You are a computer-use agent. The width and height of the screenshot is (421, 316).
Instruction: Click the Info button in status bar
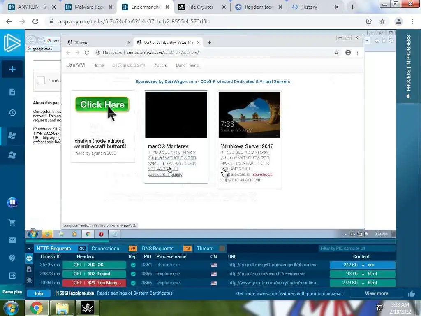point(39,293)
